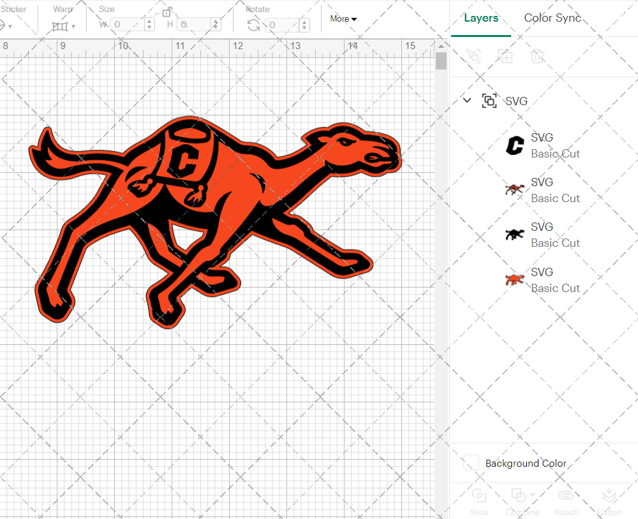Click the group selection icon above layers
The width and height of the screenshot is (638, 519).
(x=473, y=56)
